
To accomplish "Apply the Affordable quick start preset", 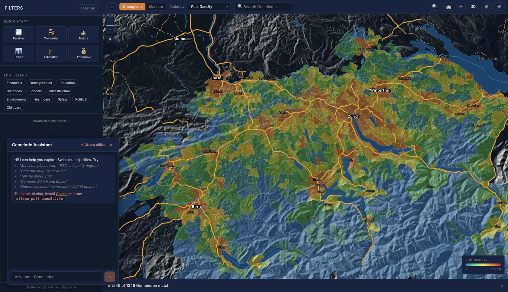I will pos(84,53).
